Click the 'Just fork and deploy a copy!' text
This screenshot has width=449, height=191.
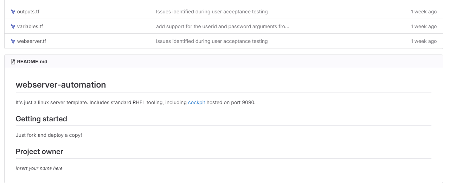coord(49,135)
